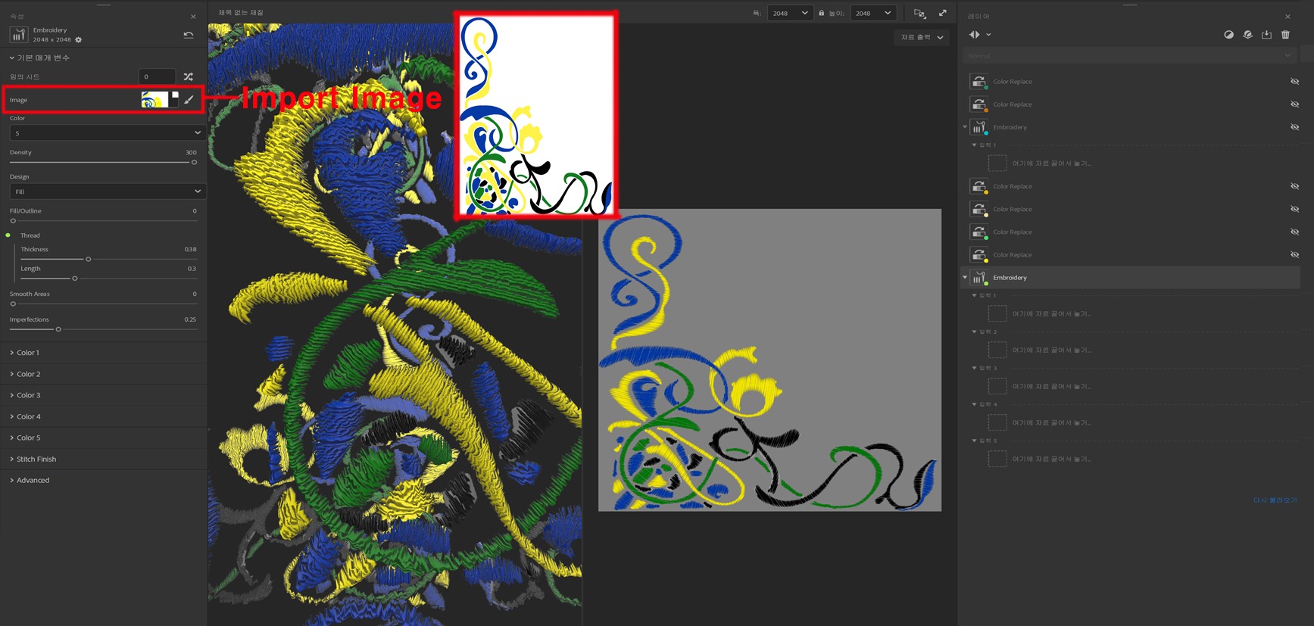Toggle visibility of the hidden Embroidery layer
Viewport: 1314px width, 626px height.
tap(1294, 127)
